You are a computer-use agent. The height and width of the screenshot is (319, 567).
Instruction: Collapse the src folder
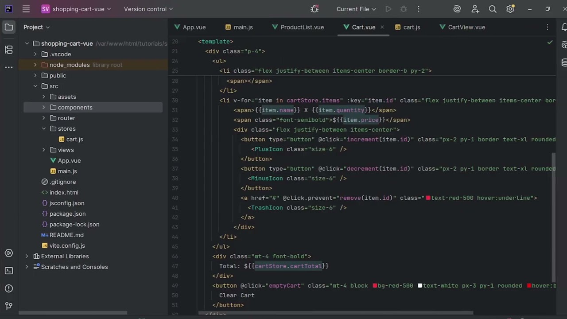pyautogui.click(x=35, y=86)
